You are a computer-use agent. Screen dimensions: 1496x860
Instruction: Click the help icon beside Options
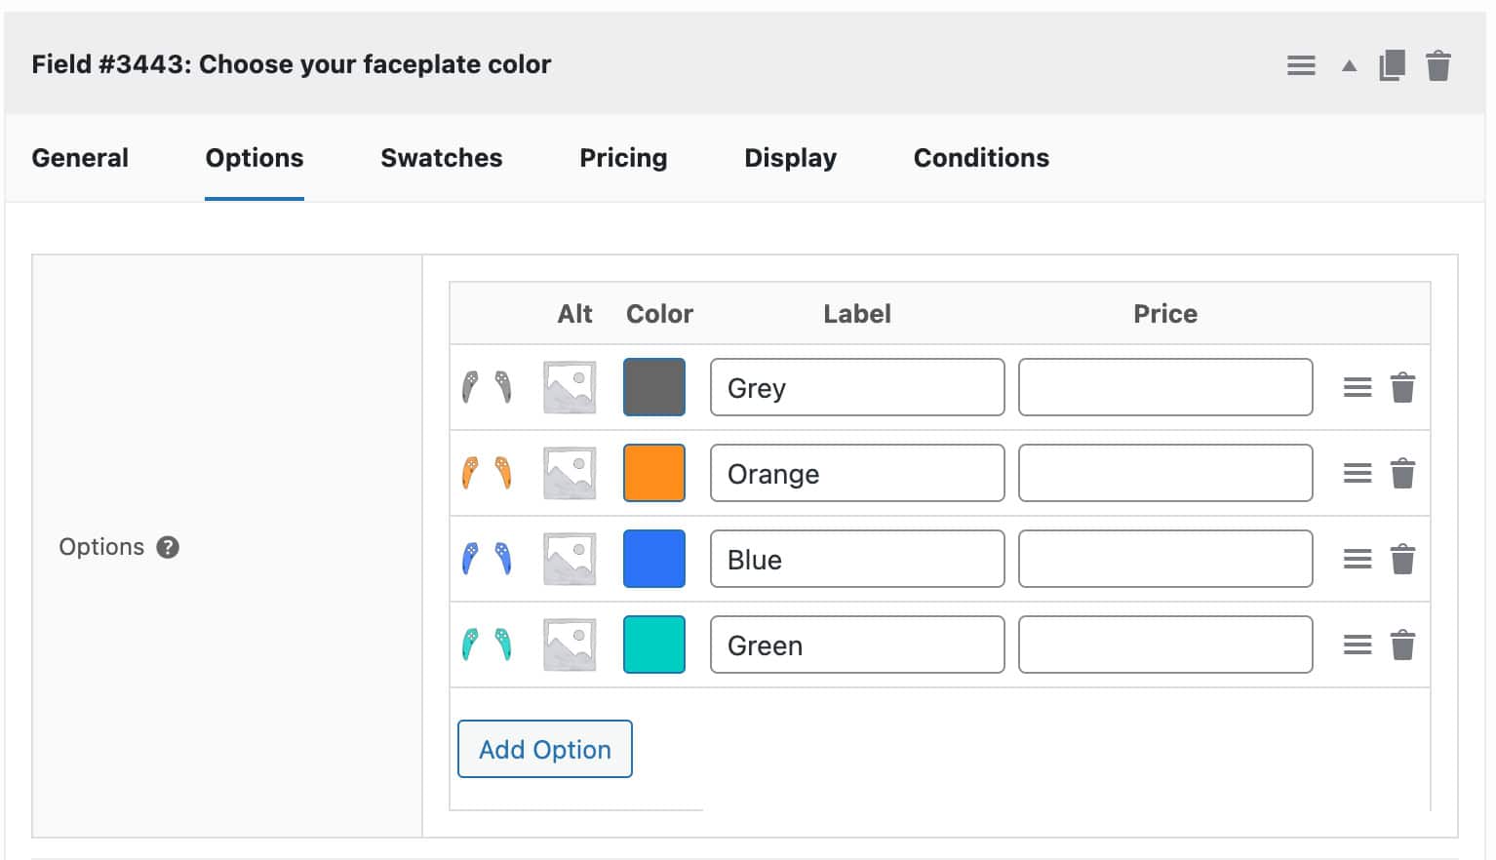[x=168, y=547]
